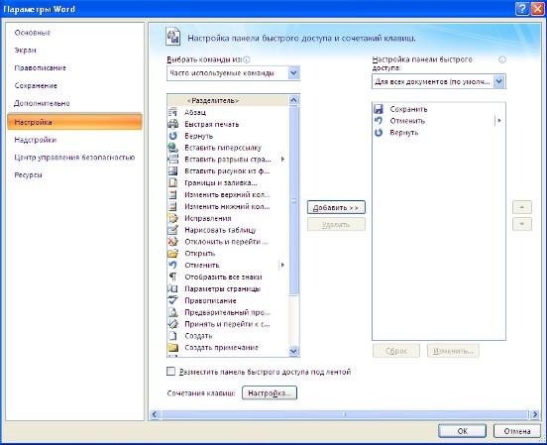Expand the Вставить разрывы страниц submenu arrow
This screenshot has height=445, width=547.
[282, 160]
